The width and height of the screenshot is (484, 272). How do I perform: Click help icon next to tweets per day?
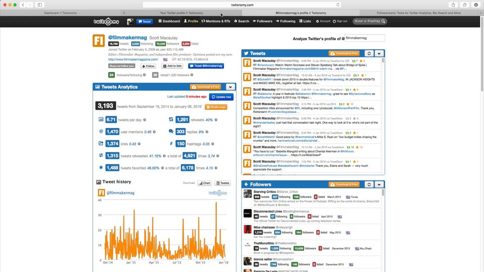click(145, 120)
